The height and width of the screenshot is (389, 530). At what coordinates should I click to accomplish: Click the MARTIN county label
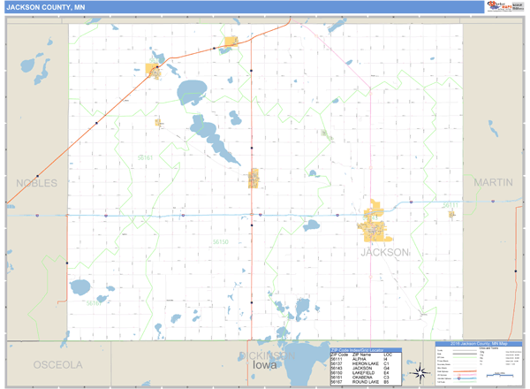pos(492,182)
